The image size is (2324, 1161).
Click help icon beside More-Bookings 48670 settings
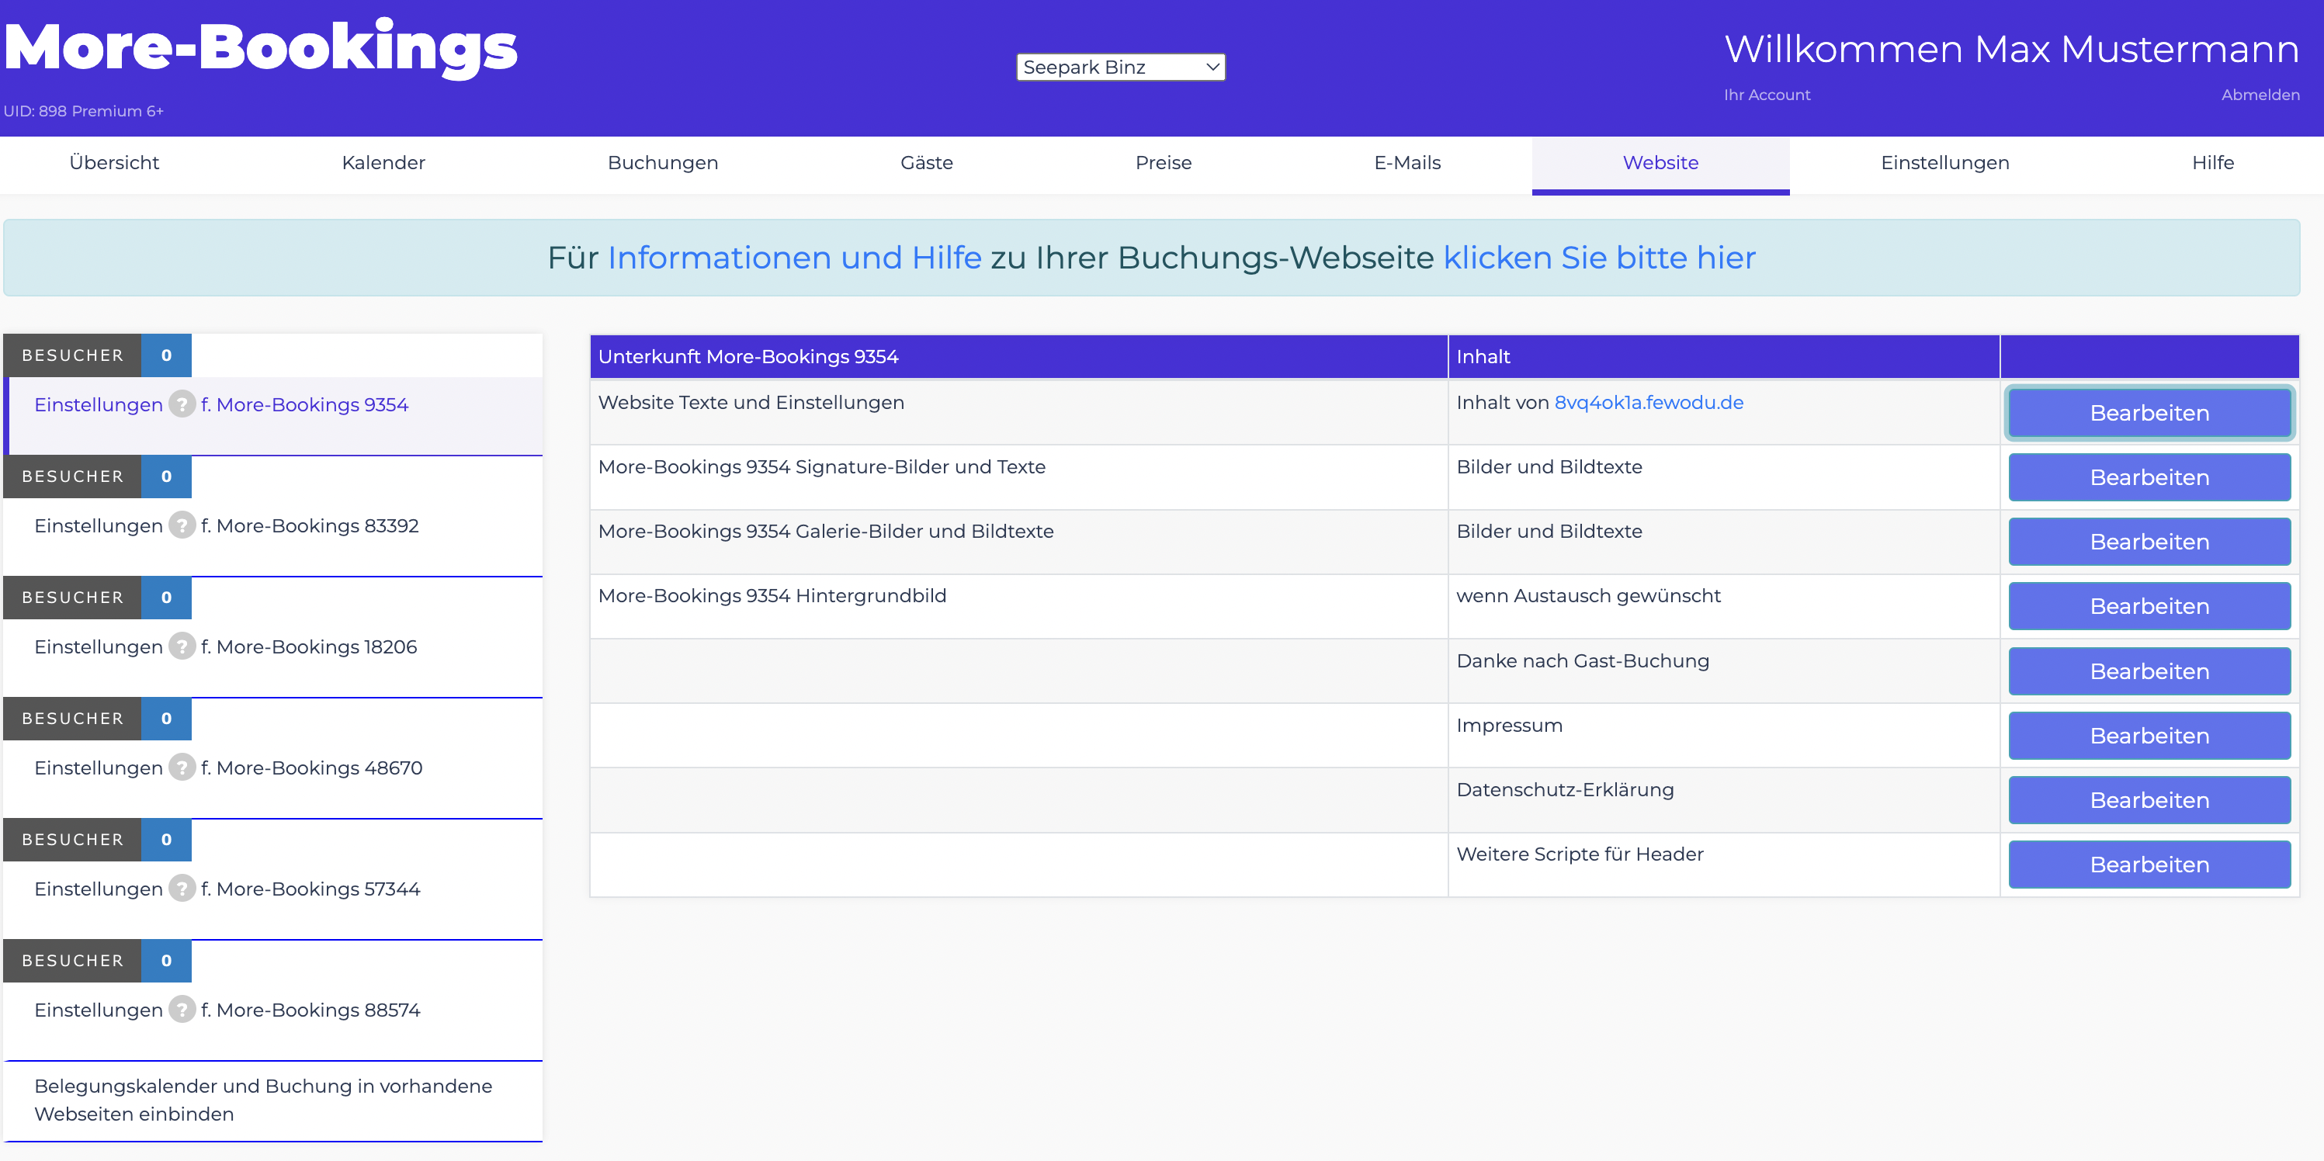182,767
